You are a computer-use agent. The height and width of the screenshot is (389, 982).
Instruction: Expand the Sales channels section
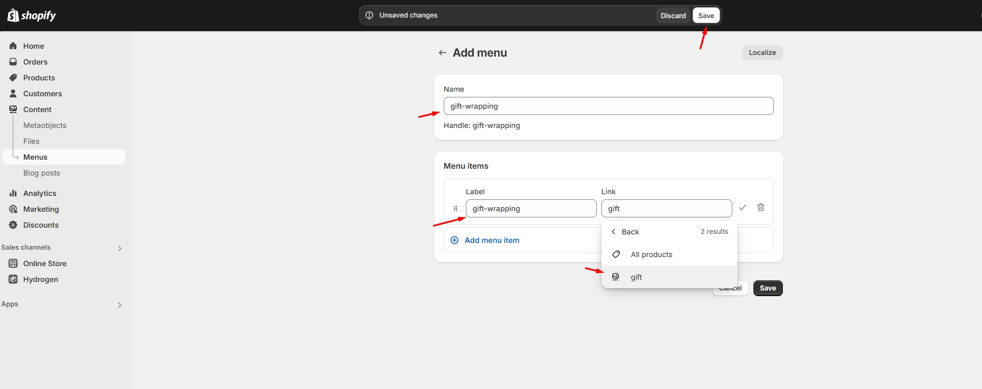120,248
